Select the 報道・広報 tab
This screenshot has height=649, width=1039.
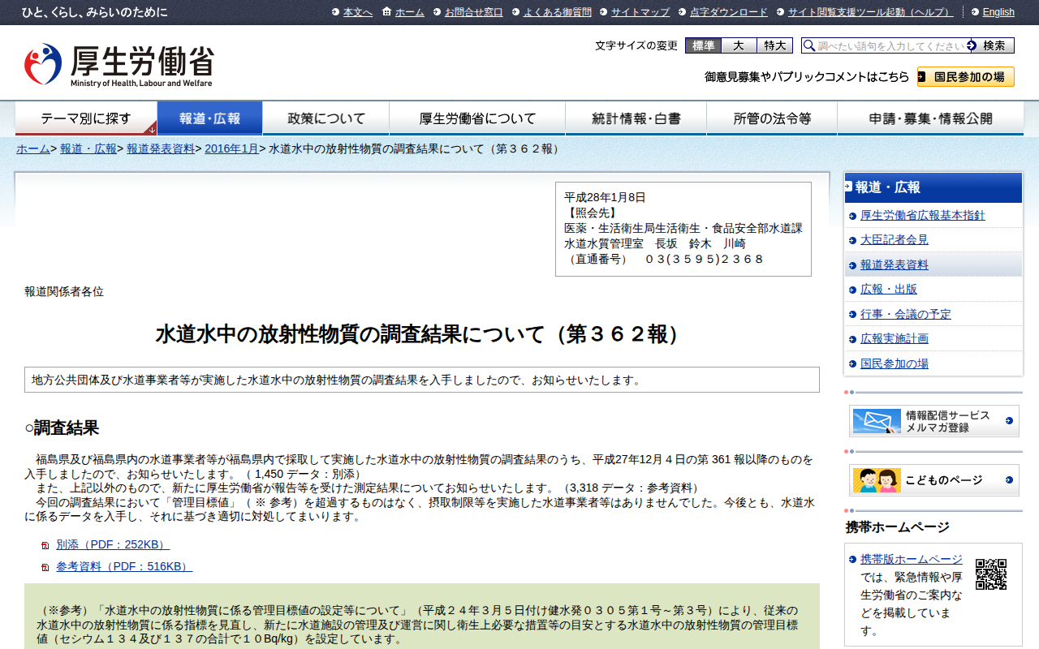click(x=210, y=118)
